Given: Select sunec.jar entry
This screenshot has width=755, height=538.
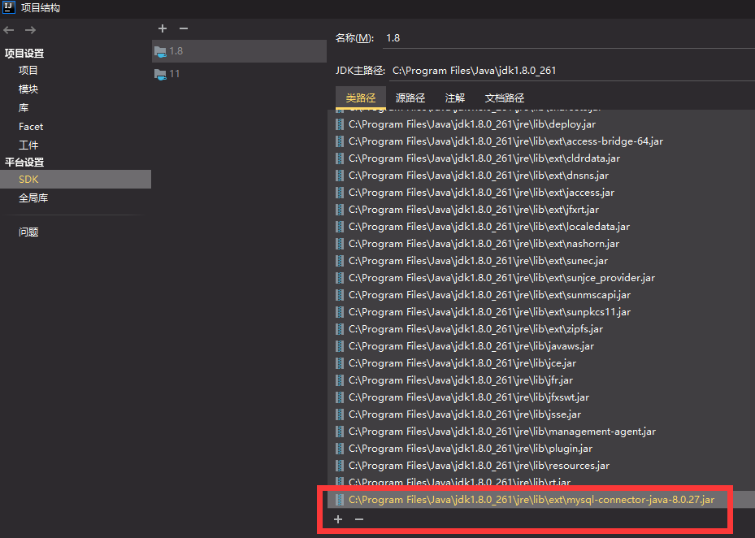Looking at the screenshot, I should point(541,261).
